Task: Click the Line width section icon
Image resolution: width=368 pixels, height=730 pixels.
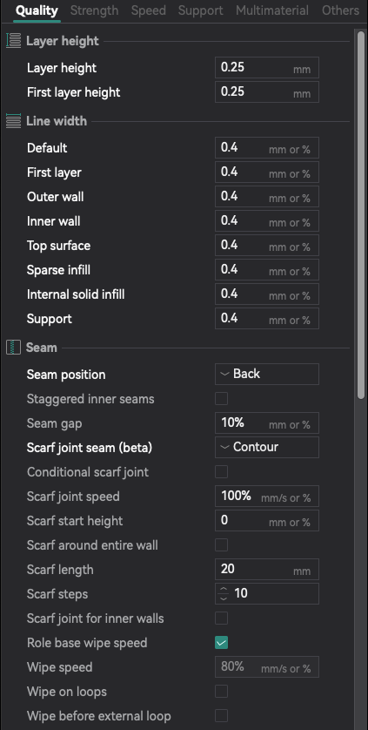Action: 14,121
